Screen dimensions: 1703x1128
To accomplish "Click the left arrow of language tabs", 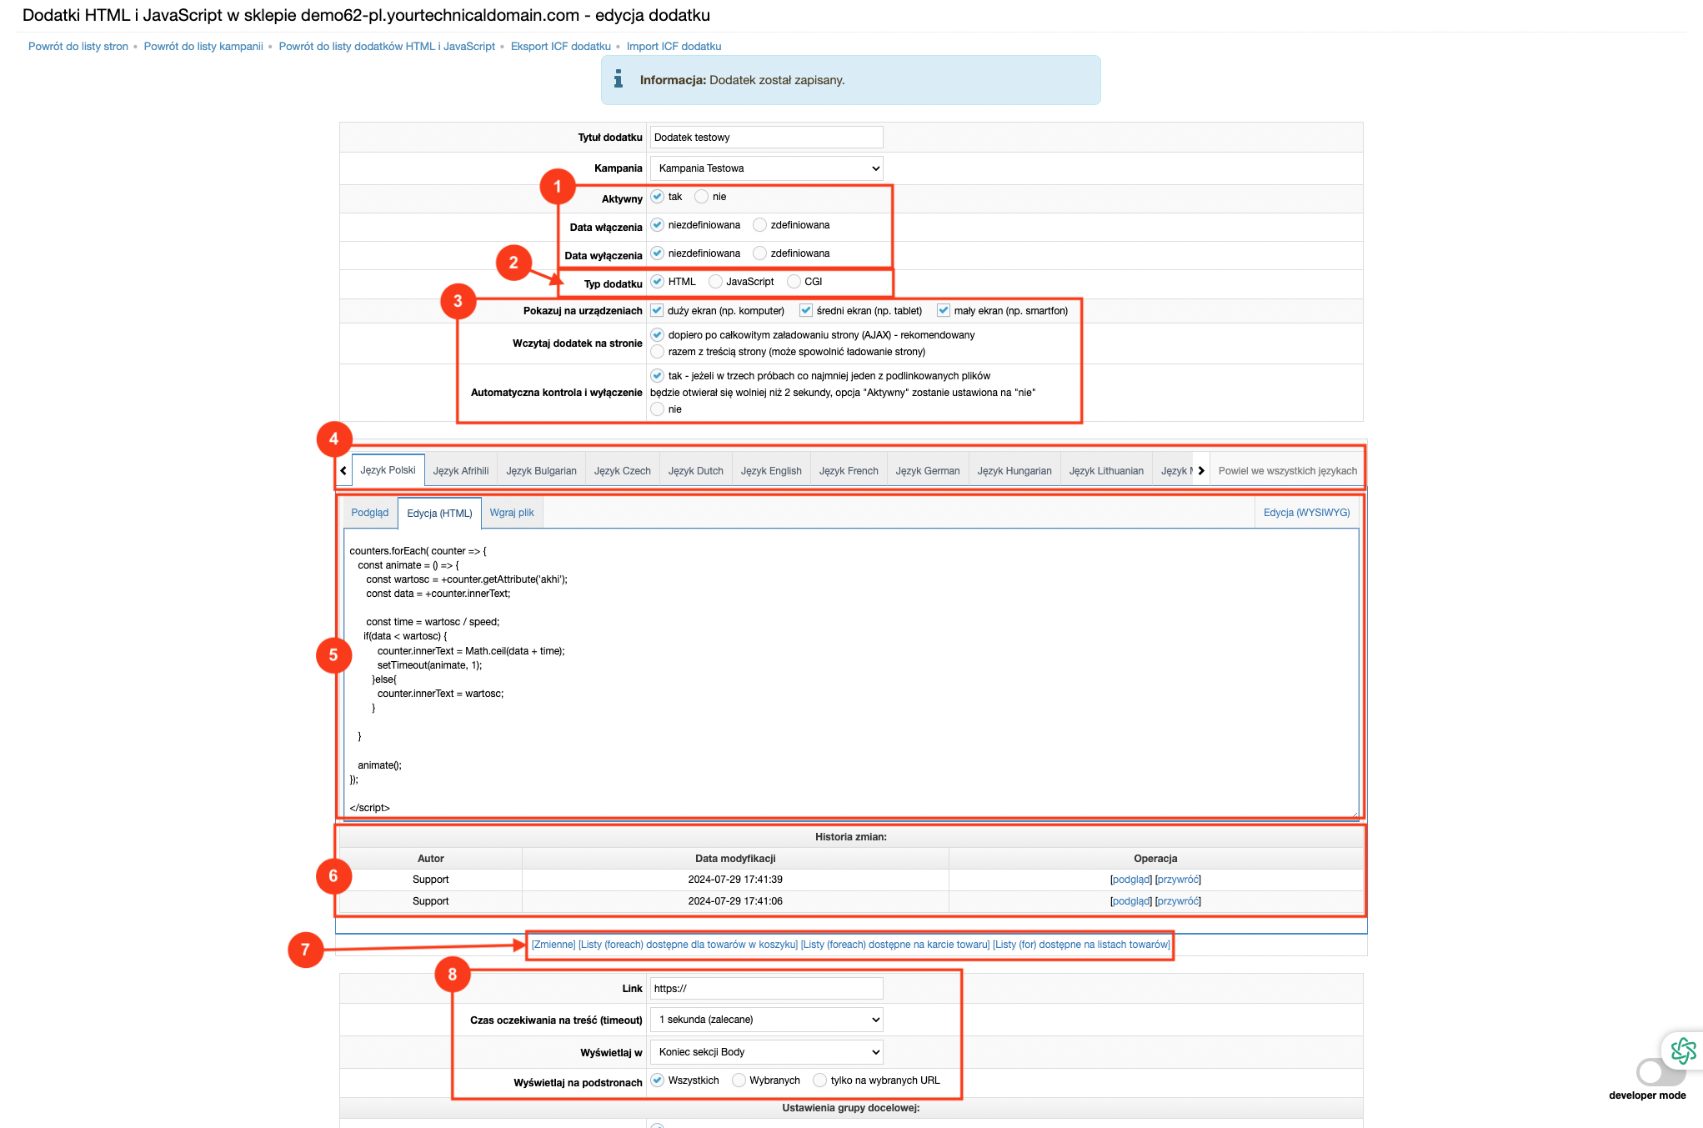I will [343, 471].
